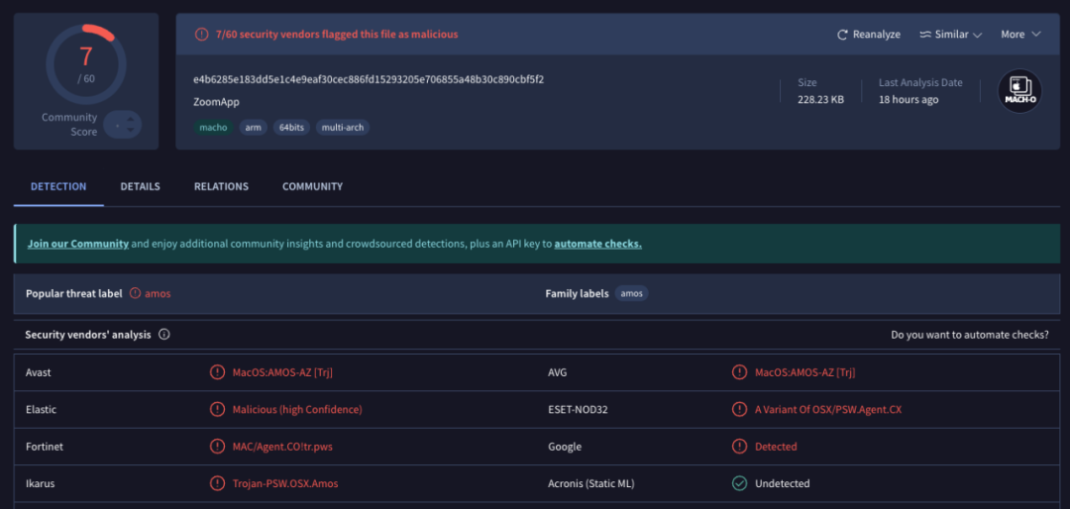Open the More dropdown menu
1070x509 pixels.
(x=1019, y=35)
